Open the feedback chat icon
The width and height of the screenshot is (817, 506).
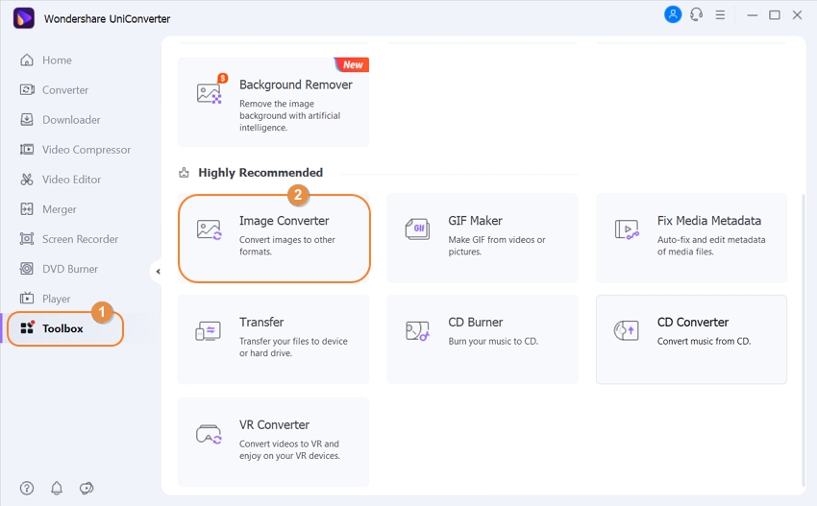pyautogui.click(x=87, y=488)
